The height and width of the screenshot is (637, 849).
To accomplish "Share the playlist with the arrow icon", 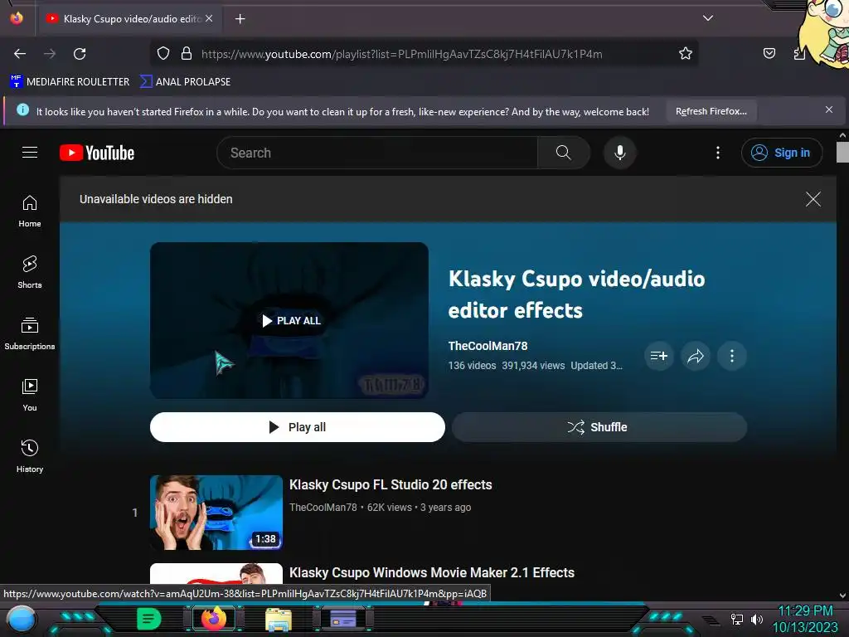I will pyautogui.click(x=696, y=356).
